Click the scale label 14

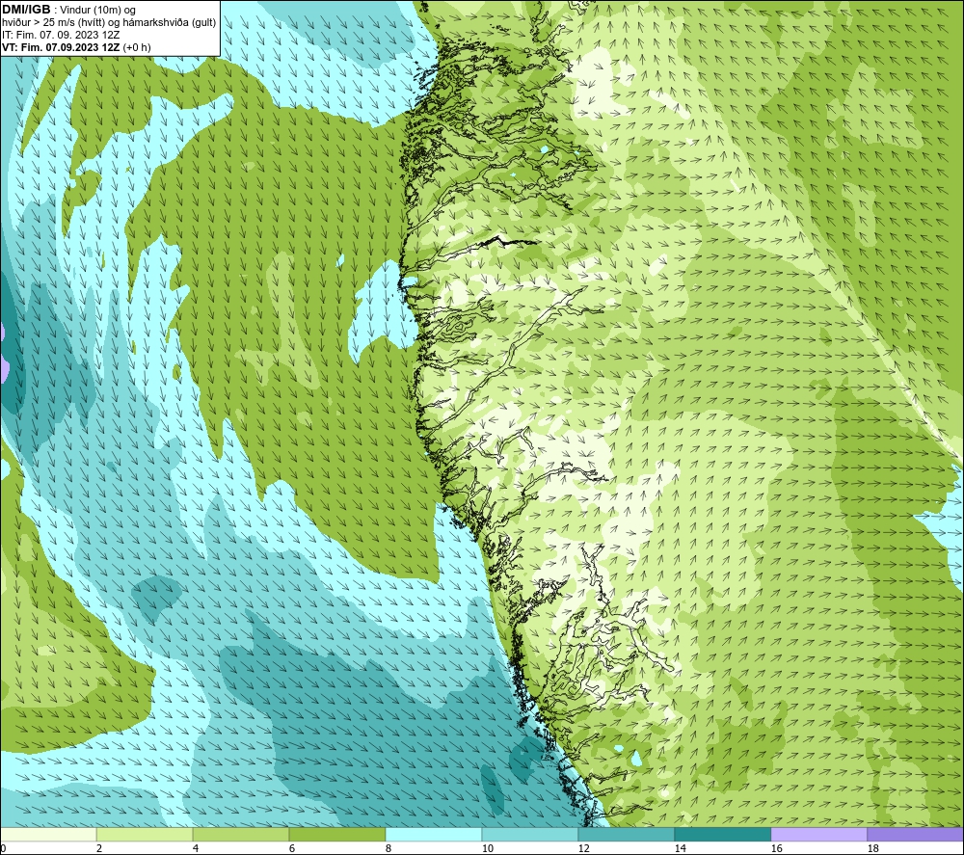pyautogui.click(x=680, y=849)
